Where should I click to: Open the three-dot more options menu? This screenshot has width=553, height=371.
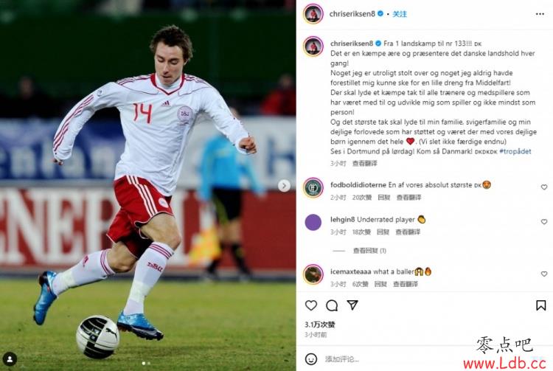[x=540, y=14]
